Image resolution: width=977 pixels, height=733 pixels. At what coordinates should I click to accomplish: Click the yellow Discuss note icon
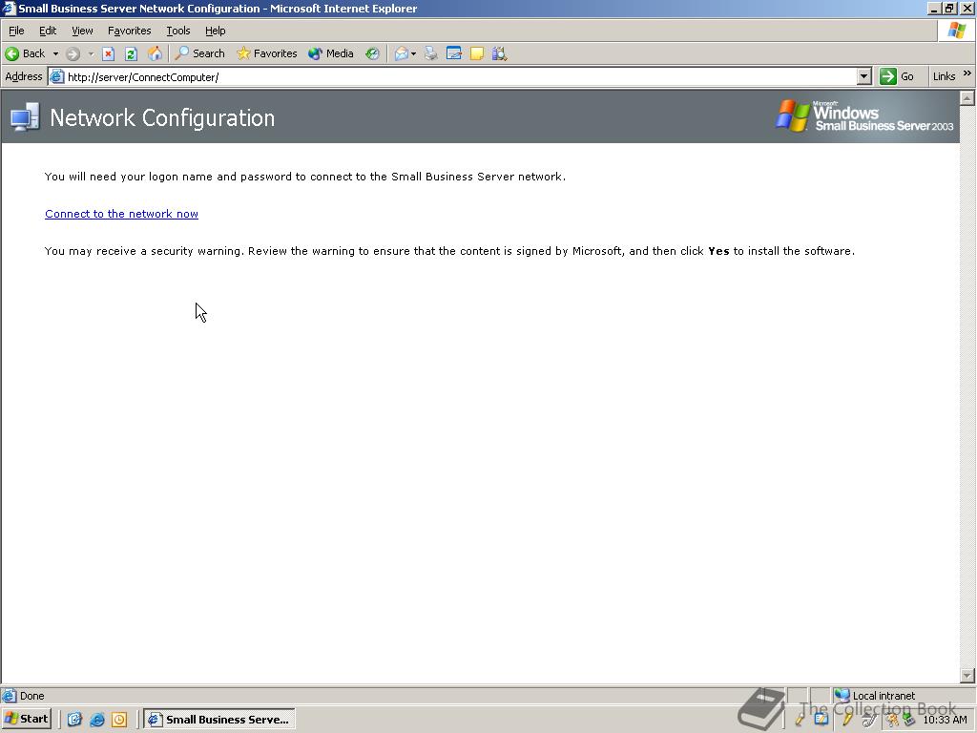tap(477, 53)
